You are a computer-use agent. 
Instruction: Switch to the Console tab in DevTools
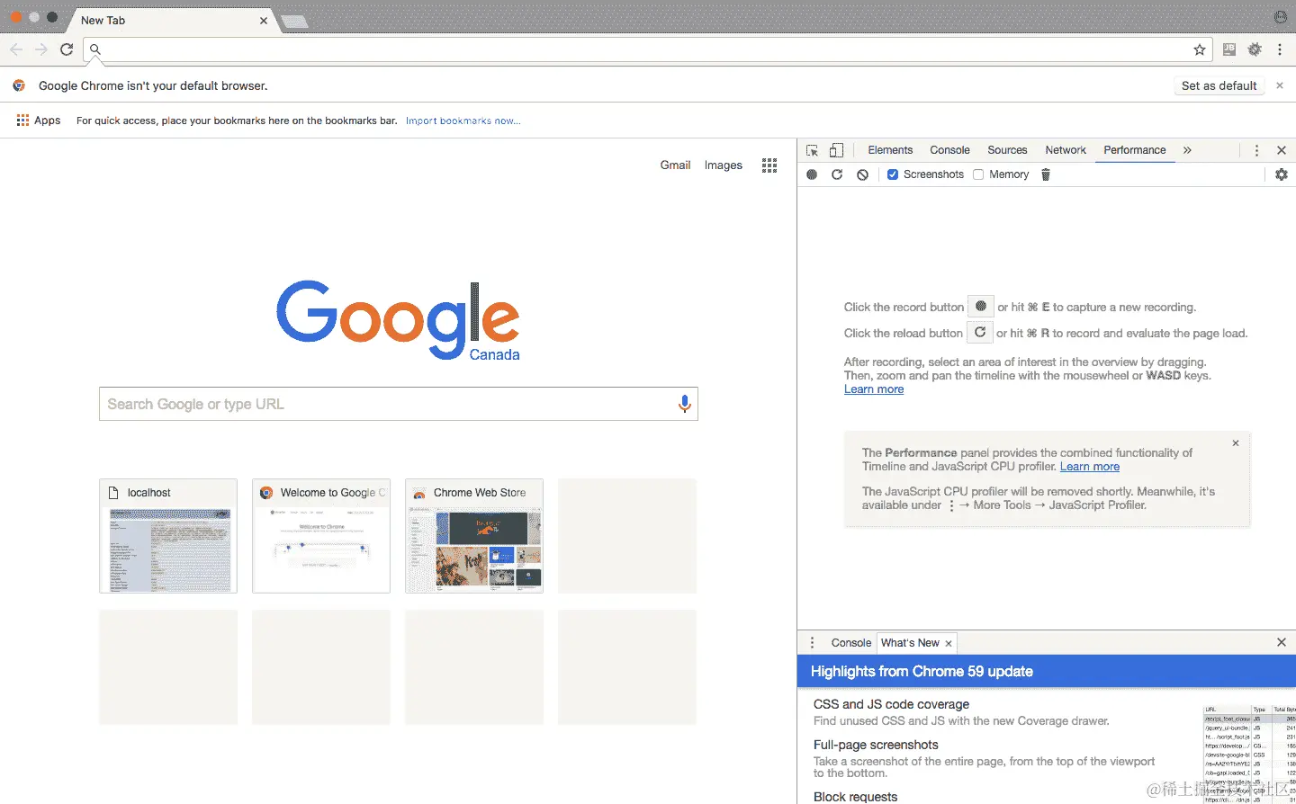coord(949,150)
